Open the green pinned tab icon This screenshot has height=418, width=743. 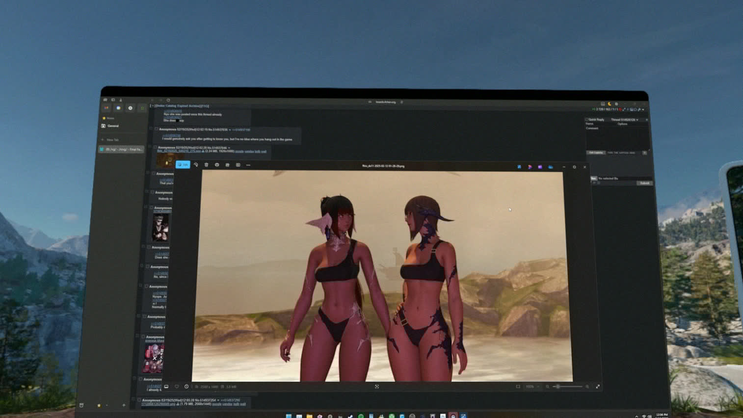(142, 108)
